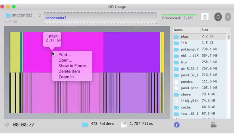Image resolution: width=234 pixels, height=137 pixels.
Task: Click the icu-_61_1 folder icon
Action: (x=176, y=114)
